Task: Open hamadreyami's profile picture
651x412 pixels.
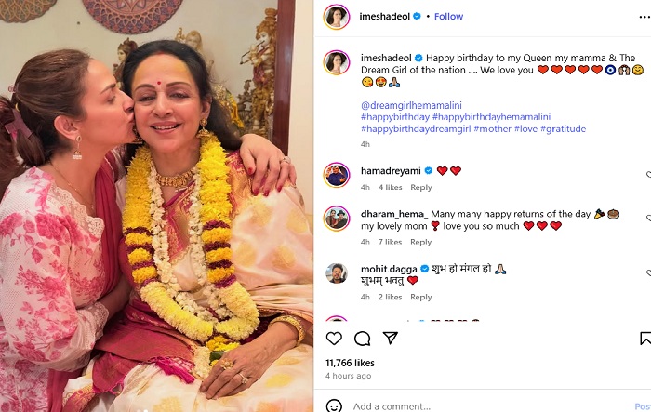Action: pyautogui.click(x=336, y=174)
